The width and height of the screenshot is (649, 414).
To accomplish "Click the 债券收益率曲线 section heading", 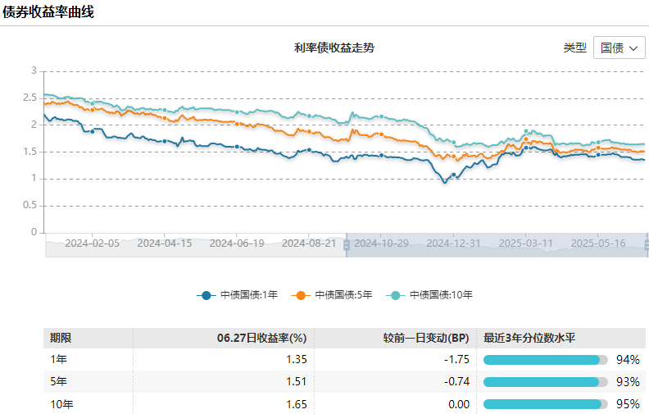I will coord(48,11).
